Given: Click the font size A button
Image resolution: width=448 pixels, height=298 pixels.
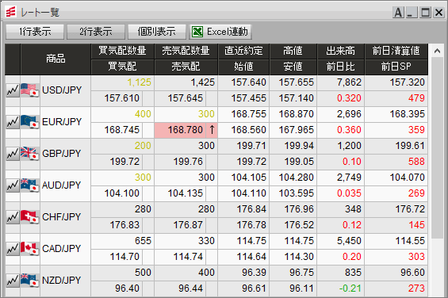Looking at the screenshot, I should 398,13.
